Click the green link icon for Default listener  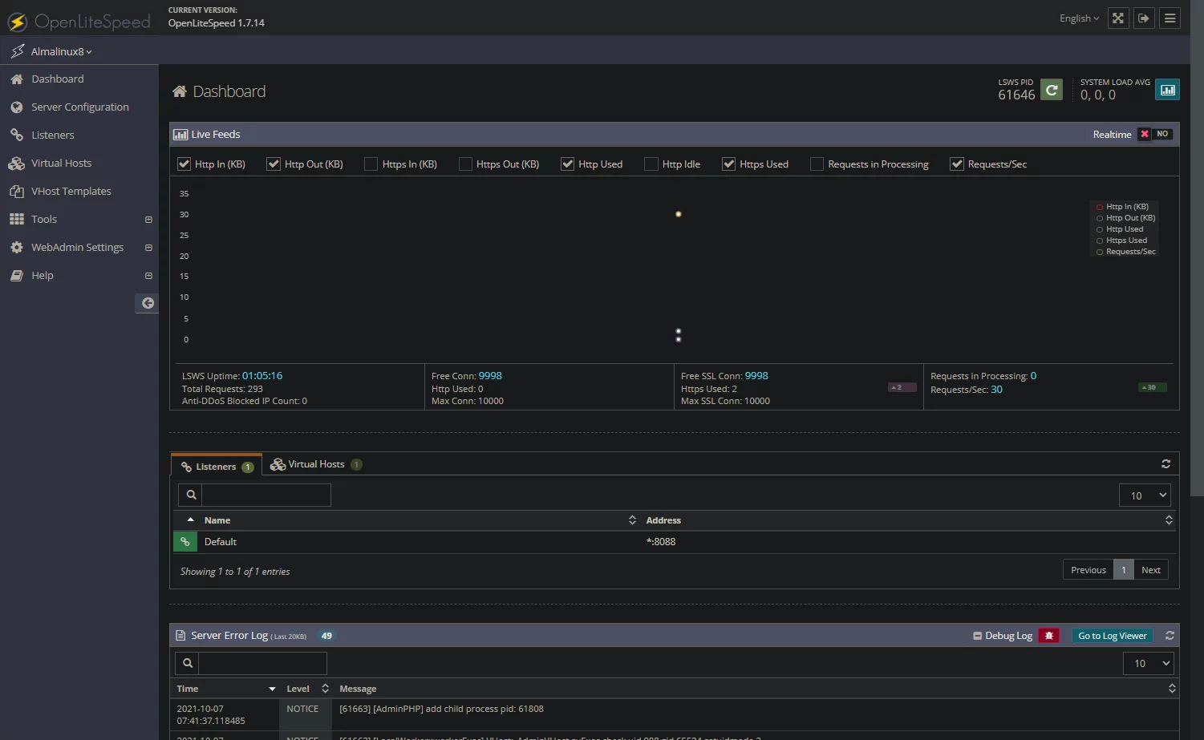point(185,542)
